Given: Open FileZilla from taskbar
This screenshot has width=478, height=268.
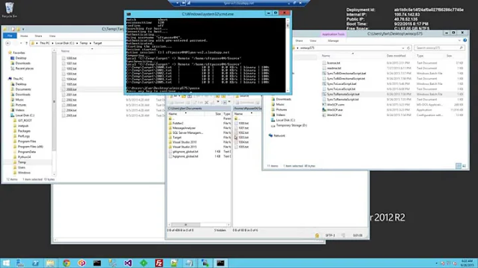Looking at the screenshot, I should coord(159,263).
